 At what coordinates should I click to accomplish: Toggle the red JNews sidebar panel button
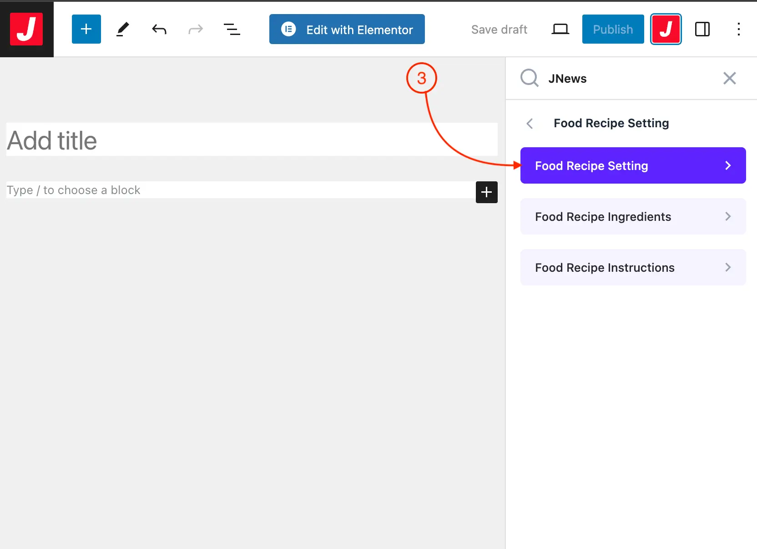(x=666, y=29)
